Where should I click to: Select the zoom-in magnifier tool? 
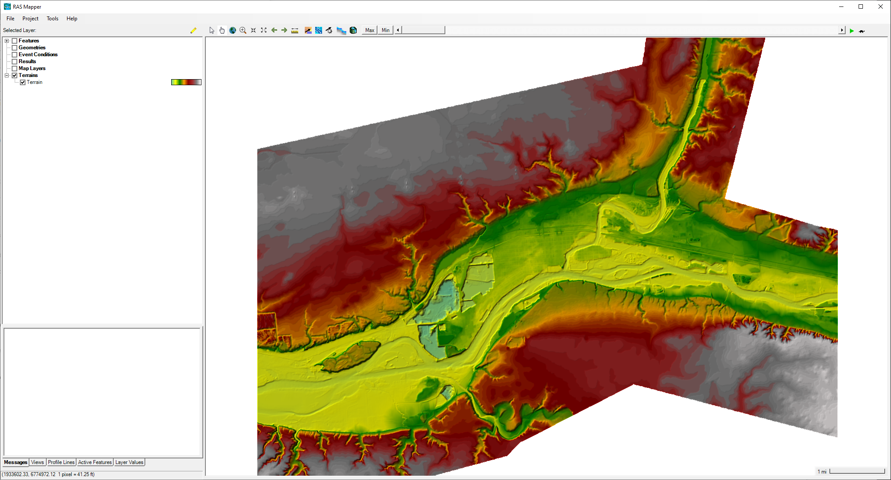click(x=243, y=30)
